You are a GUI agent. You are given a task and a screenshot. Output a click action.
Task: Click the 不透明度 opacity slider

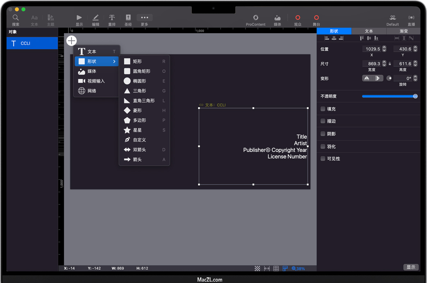[389, 96]
